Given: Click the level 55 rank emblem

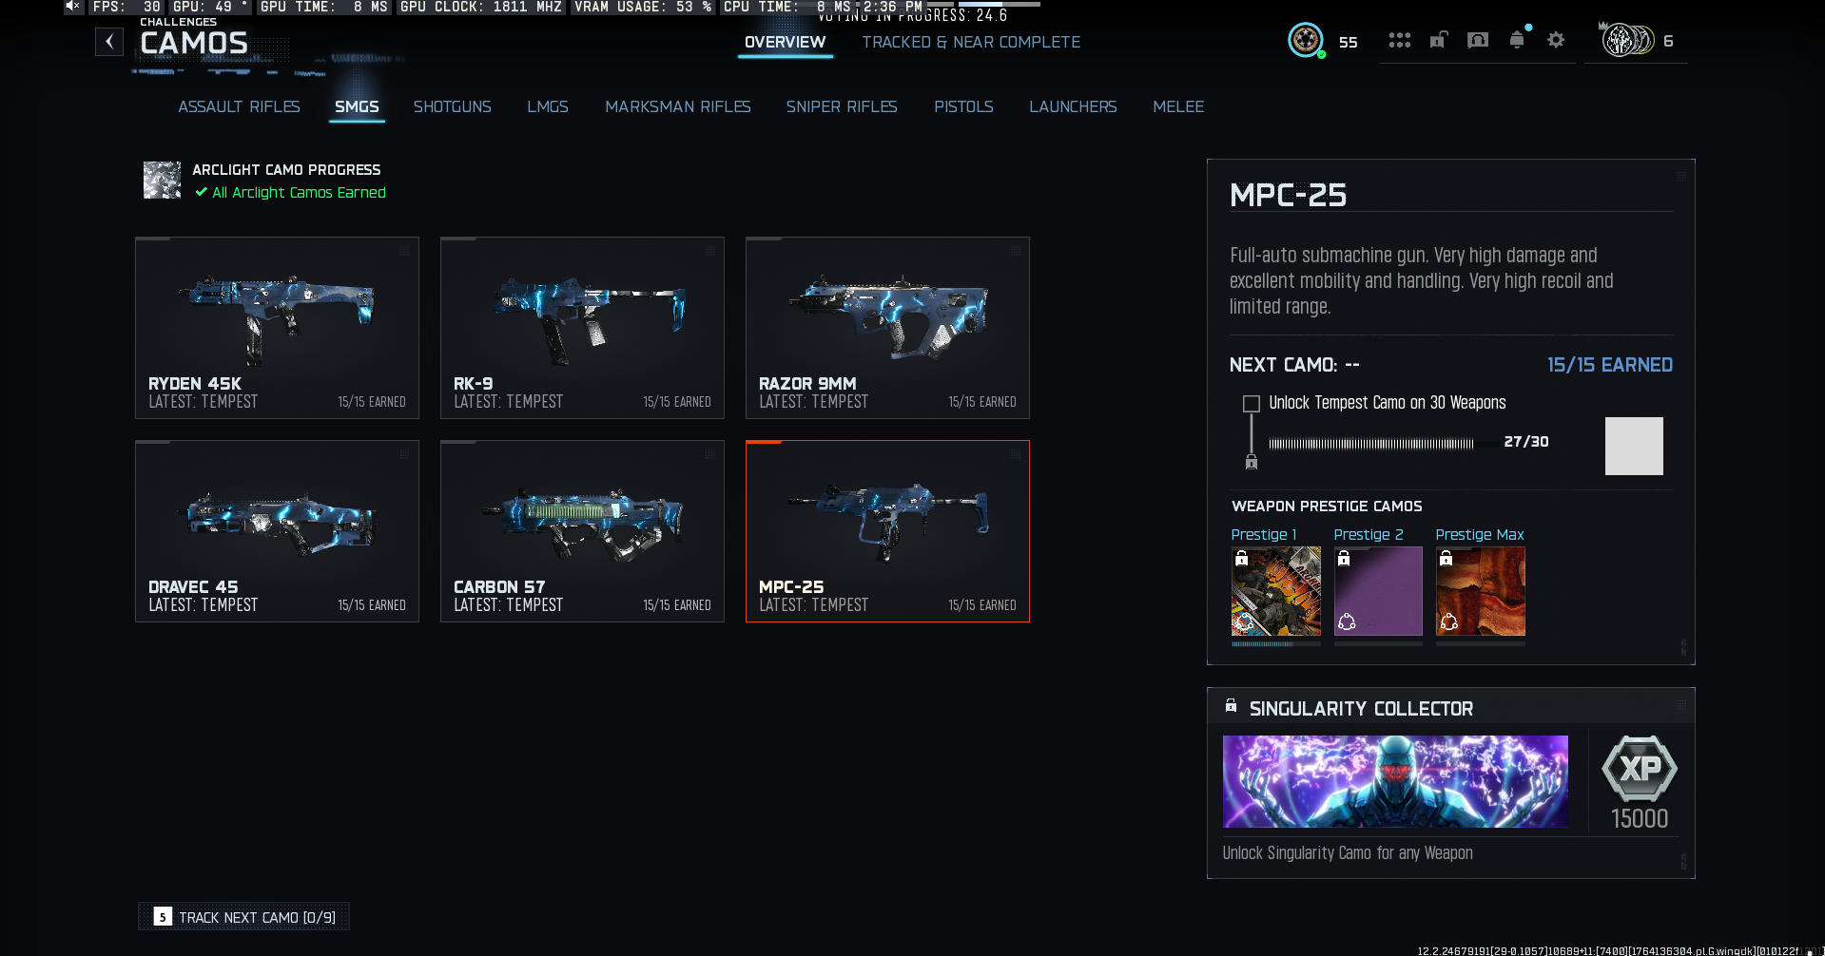Looking at the screenshot, I should click(1306, 41).
